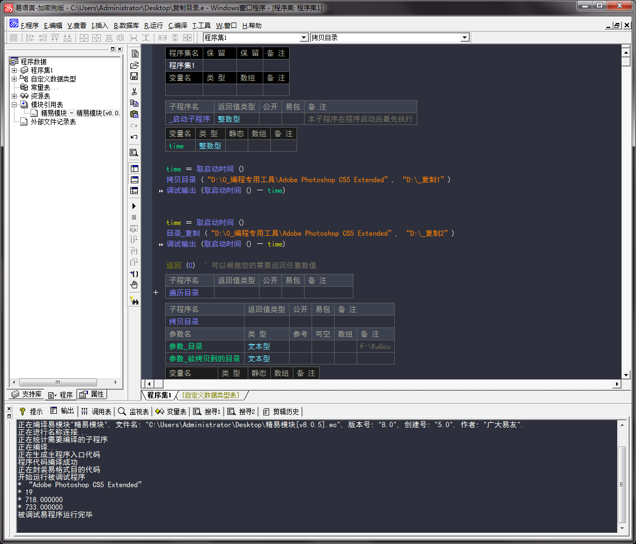This screenshot has width=636, height=544.
Task: Expand the 程序集1 tree node
Action: (x=14, y=70)
